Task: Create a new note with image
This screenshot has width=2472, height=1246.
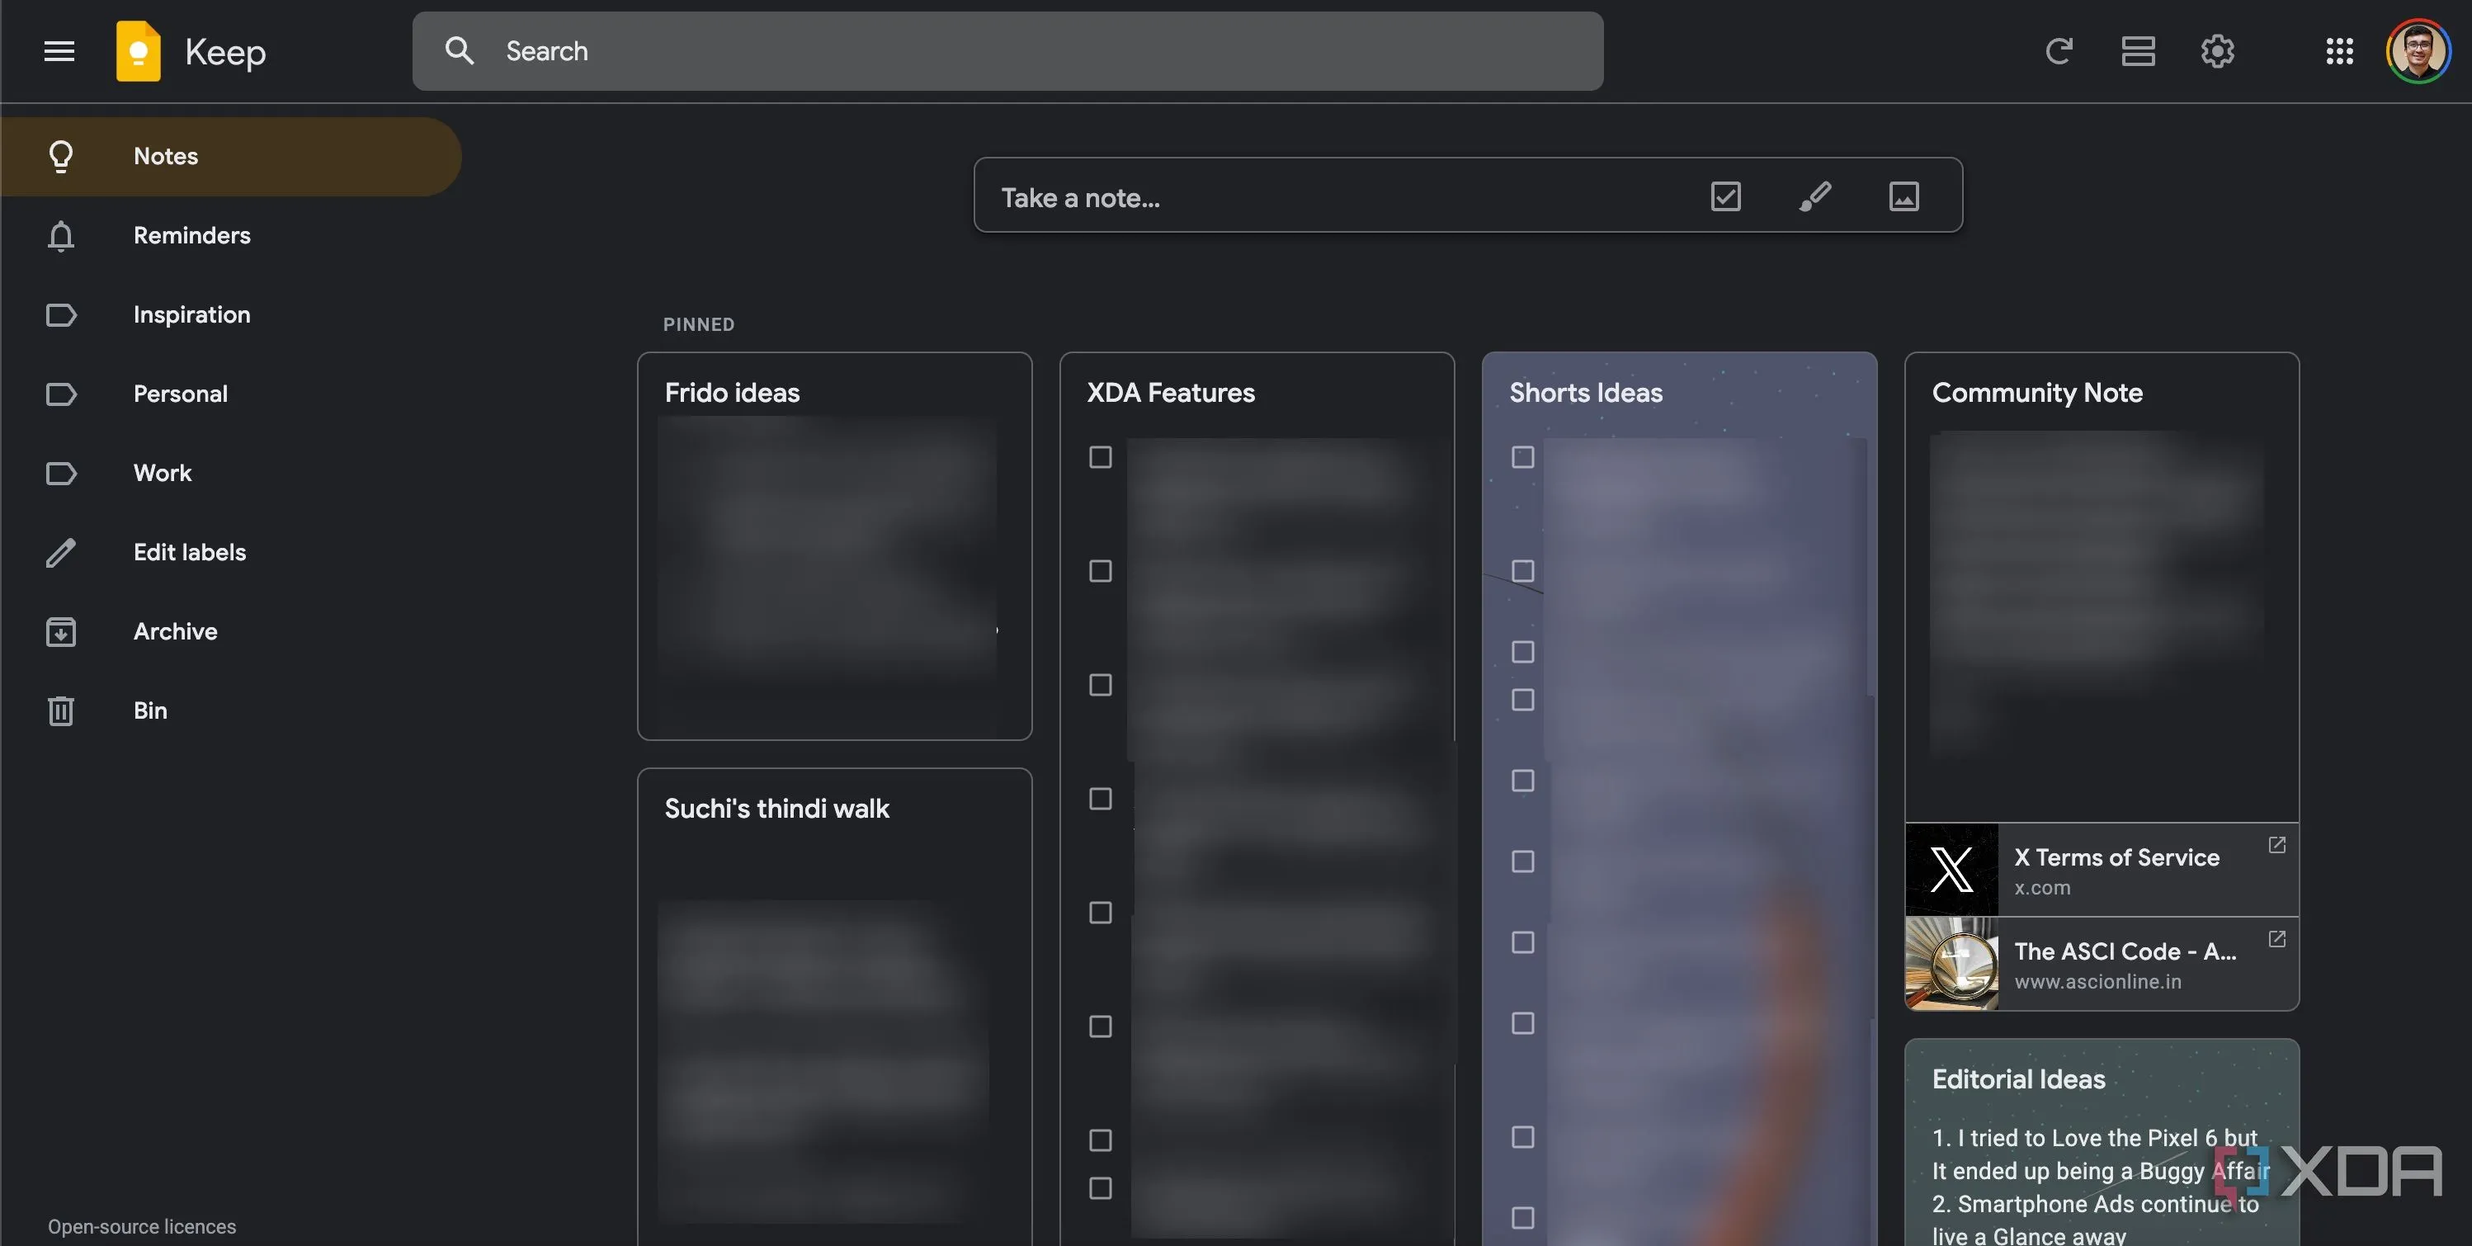Action: [x=1903, y=196]
